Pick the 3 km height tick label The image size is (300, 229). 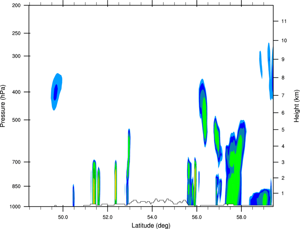pos(283,162)
